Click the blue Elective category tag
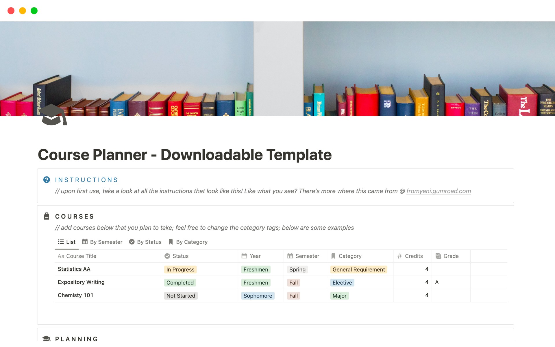 pos(342,283)
